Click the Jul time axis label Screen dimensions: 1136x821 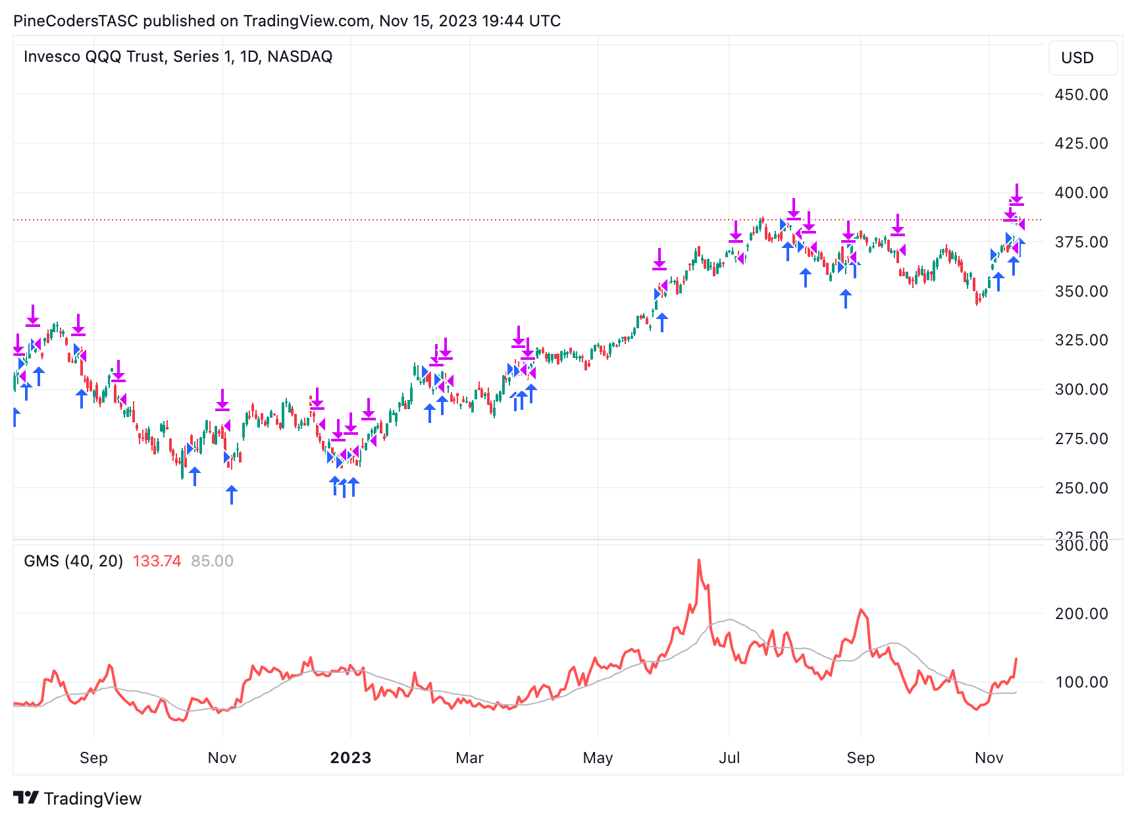pos(729,758)
